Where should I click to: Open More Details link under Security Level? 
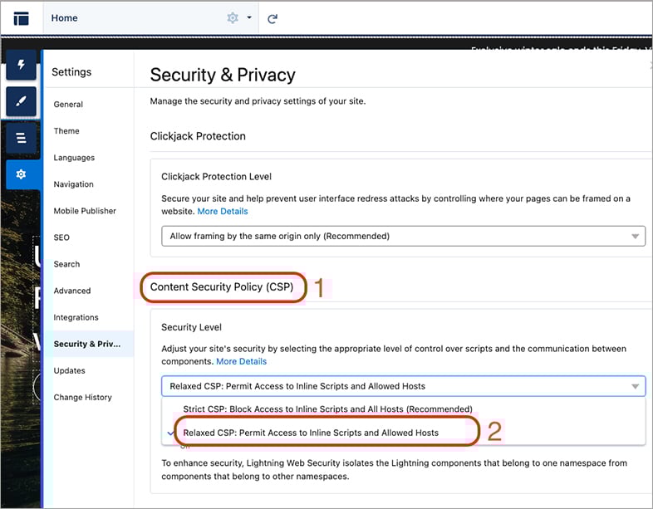(x=241, y=361)
